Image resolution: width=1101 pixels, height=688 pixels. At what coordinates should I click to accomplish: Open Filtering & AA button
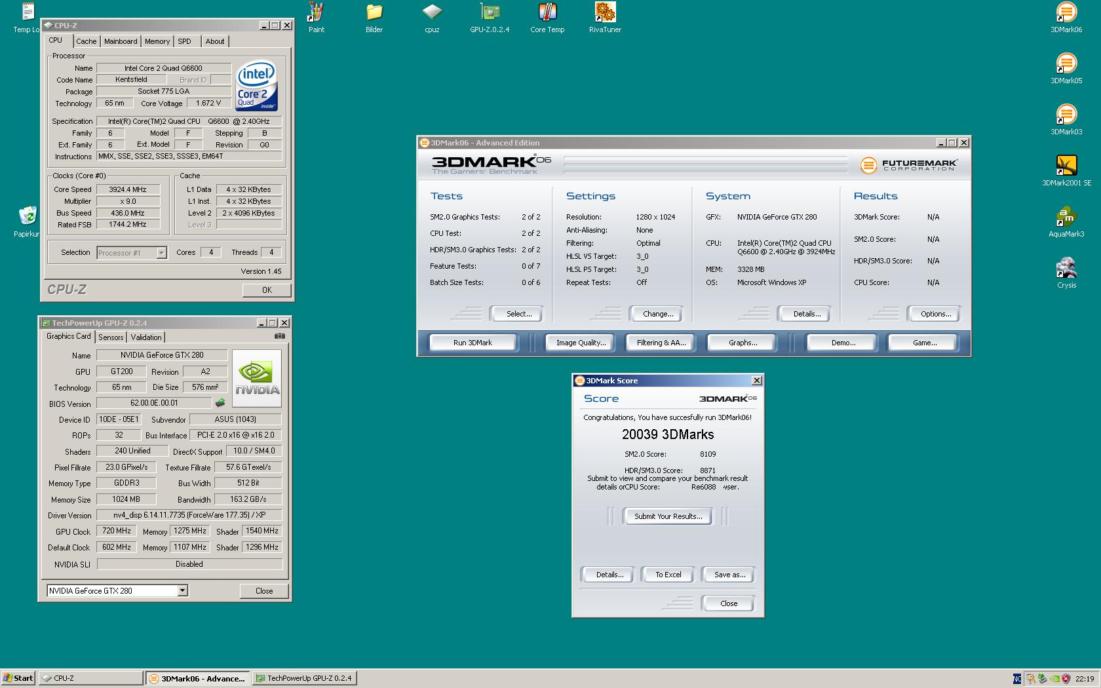click(661, 342)
